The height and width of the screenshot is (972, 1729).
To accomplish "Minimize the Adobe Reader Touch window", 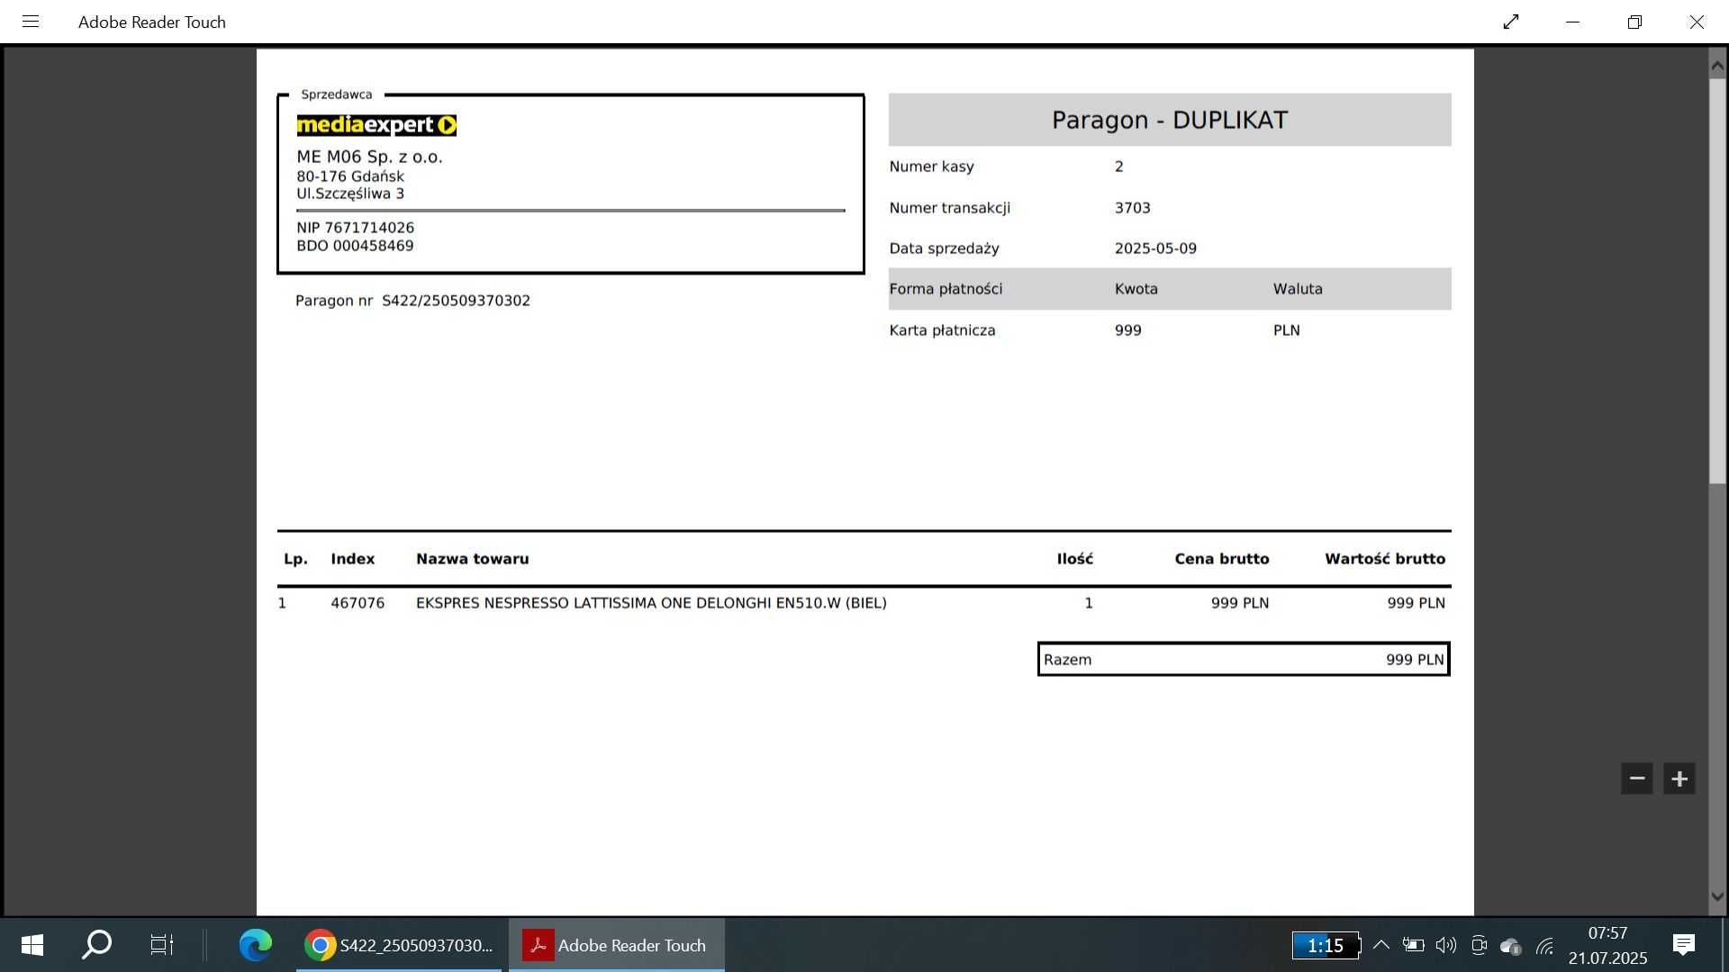I will (1572, 22).
